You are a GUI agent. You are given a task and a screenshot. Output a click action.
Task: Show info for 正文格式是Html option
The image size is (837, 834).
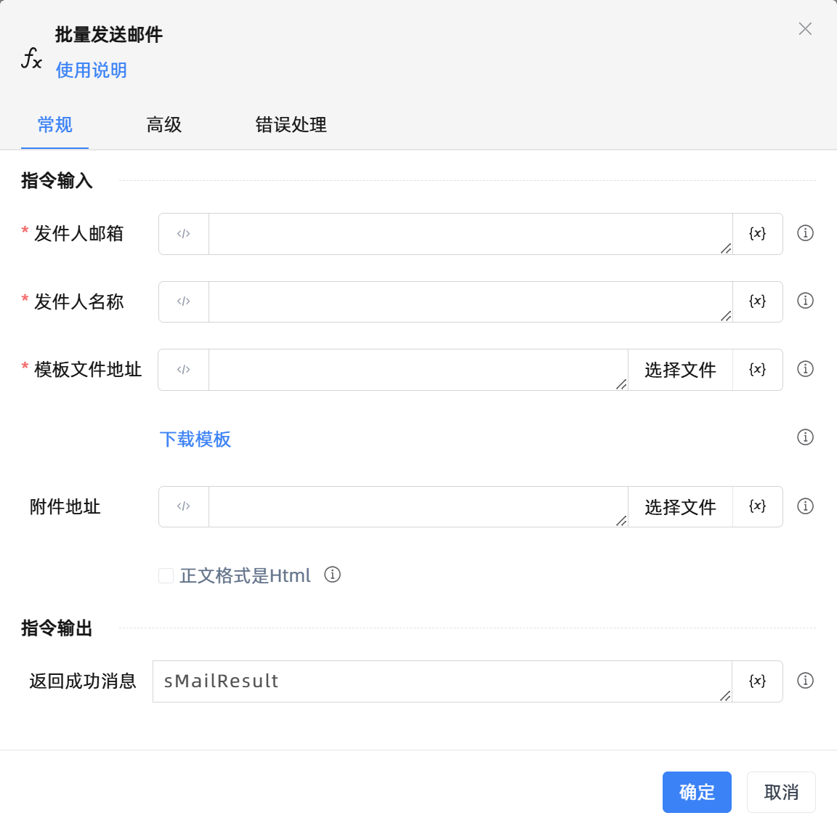coord(332,575)
